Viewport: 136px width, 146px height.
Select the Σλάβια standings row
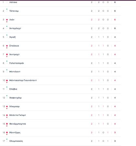click(60, 89)
